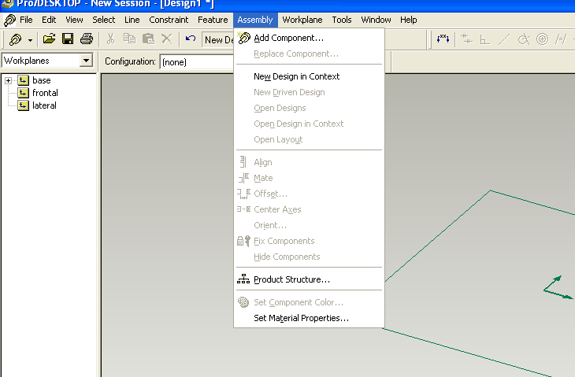This screenshot has width=575, height=377.
Task: Click the Save floppy disk icon
Action: [68, 39]
